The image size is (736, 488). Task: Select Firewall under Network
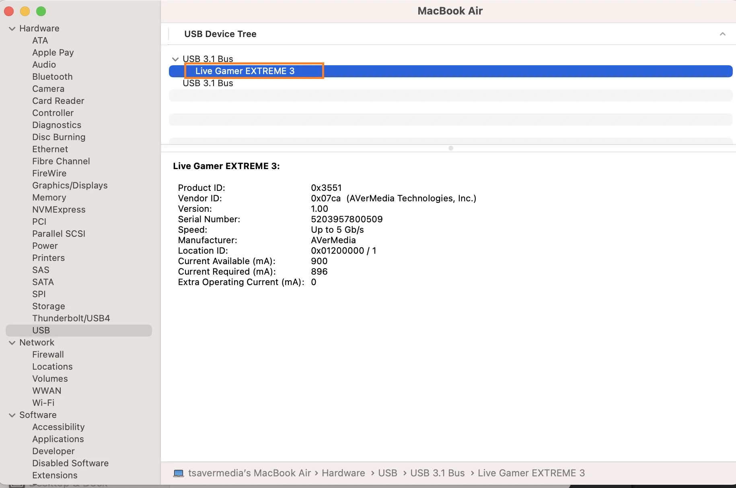(x=48, y=355)
